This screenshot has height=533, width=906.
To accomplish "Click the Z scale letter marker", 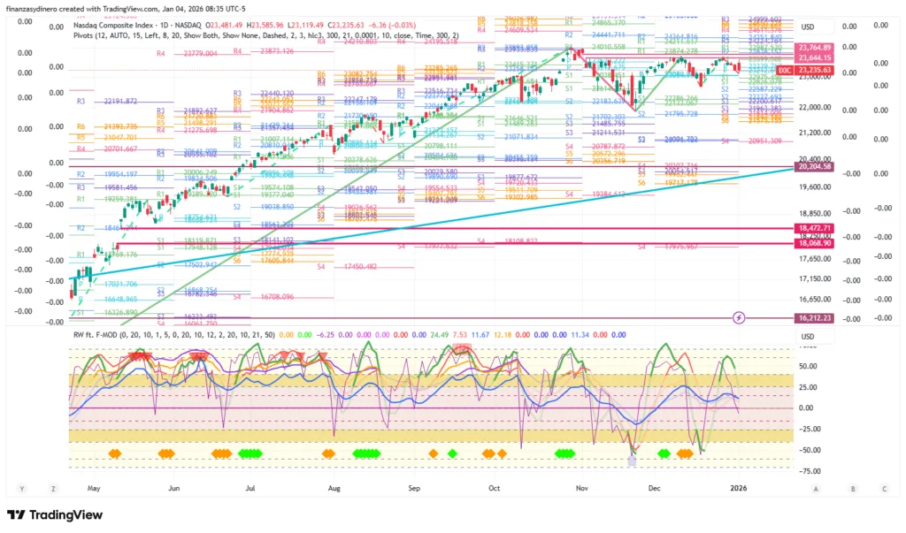I will point(54,488).
